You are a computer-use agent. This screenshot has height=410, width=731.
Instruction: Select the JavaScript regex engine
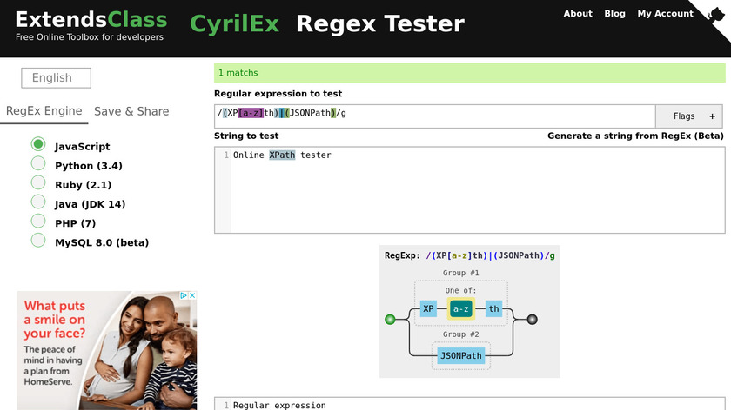38,144
